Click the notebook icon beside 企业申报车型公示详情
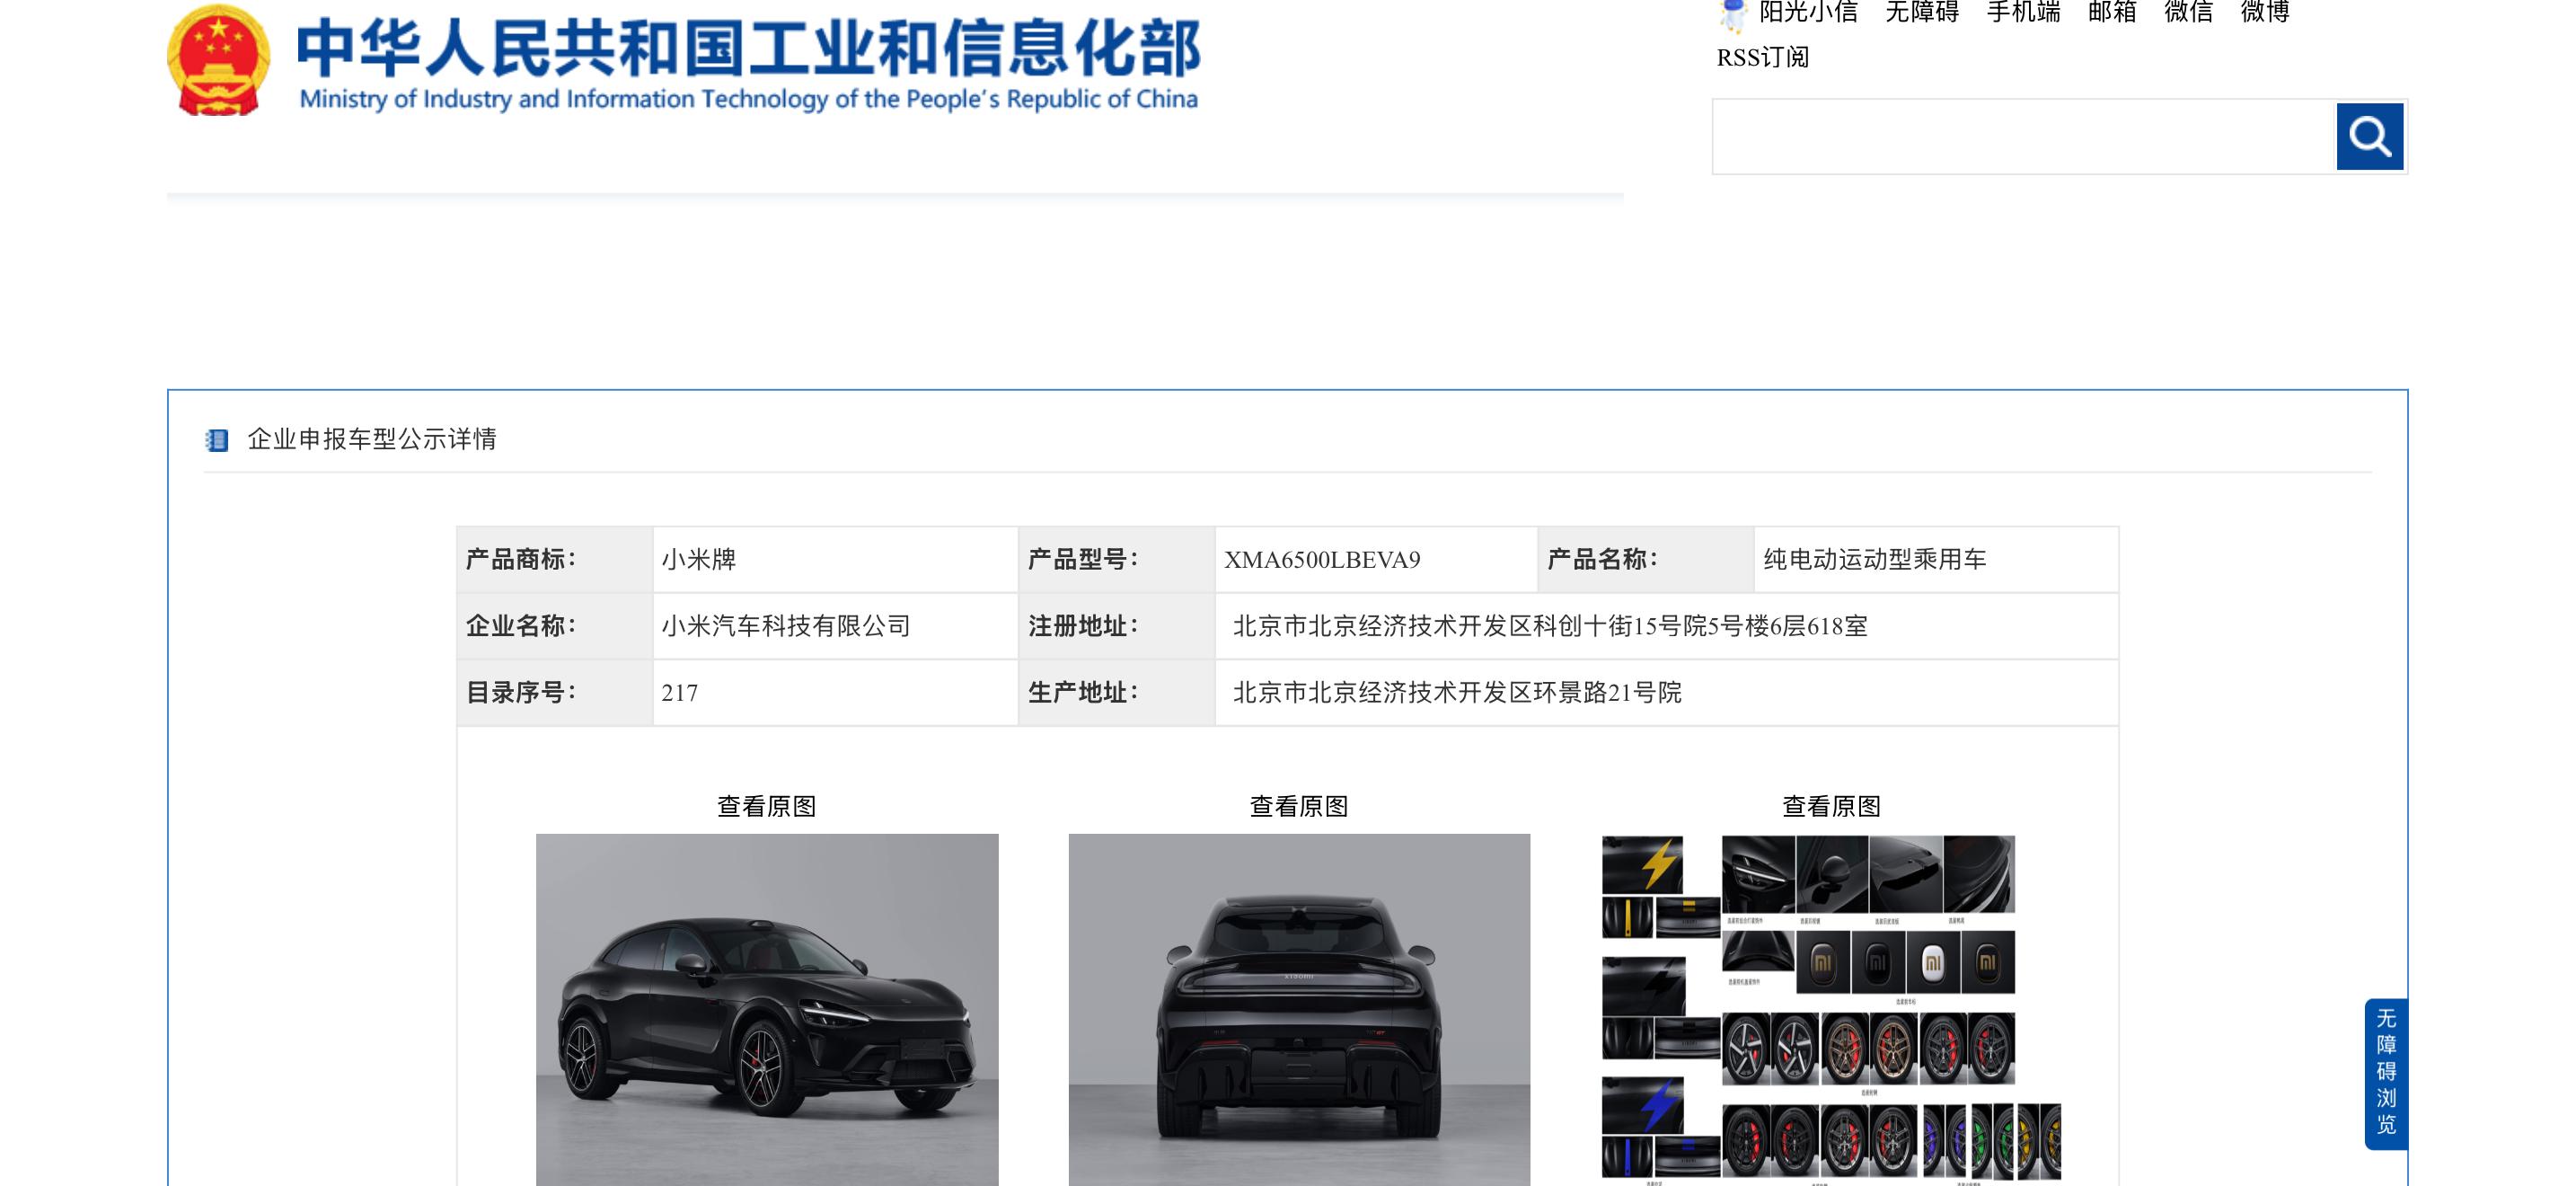 tap(217, 440)
